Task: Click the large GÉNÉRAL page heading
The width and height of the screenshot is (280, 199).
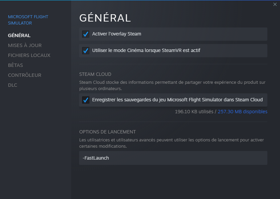Action: pos(105,18)
